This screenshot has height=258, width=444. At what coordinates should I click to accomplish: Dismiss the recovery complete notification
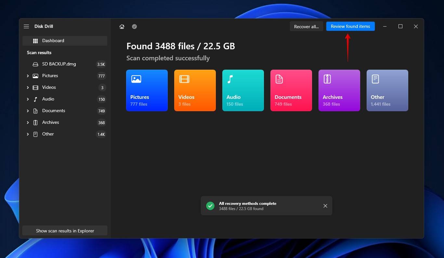click(x=325, y=206)
